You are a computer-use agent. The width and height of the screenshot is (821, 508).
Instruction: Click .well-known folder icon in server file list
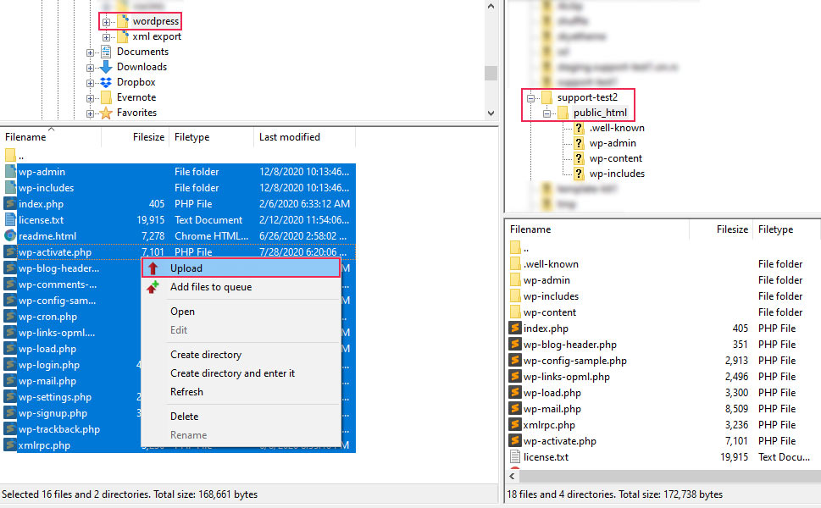point(515,263)
